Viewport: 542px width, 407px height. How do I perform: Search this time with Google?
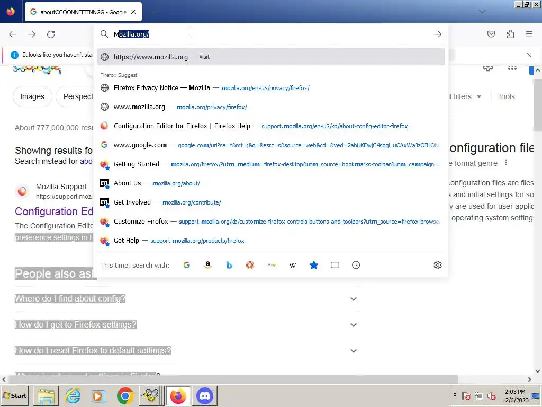coord(187,265)
